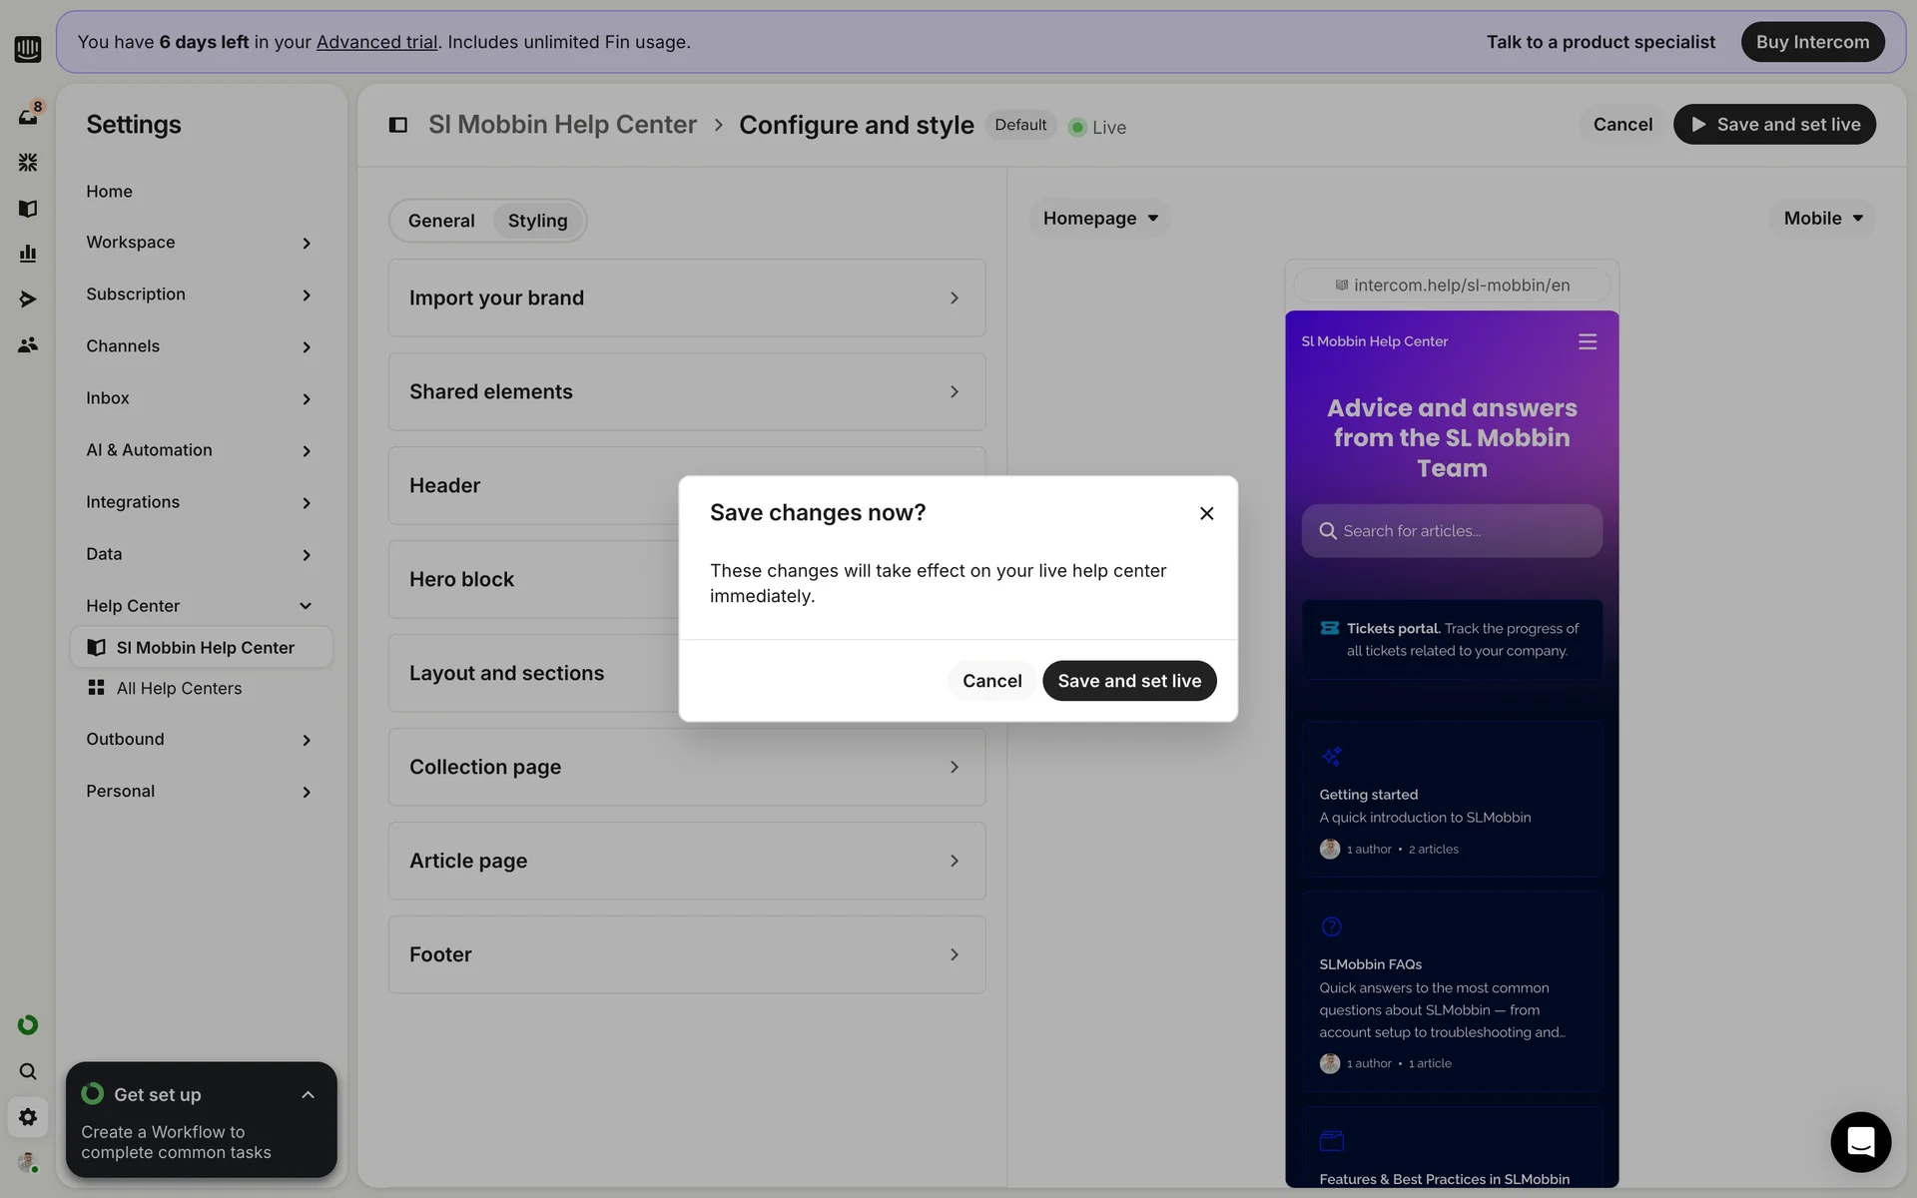Open the Knowledge book icon in sidebar
Viewport: 1917px width, 1198px height.
tap(28, 209)
